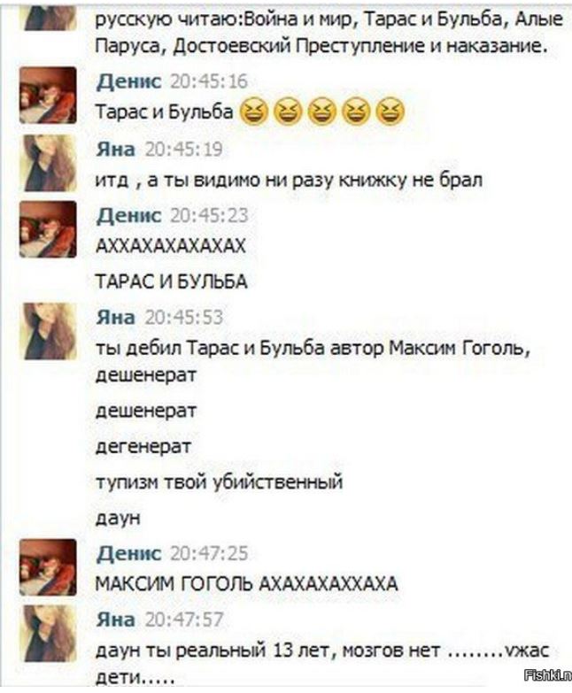Screen dimensions: 572x693
Task: Click Денис's avatar at 20:45:23 message
Action: coord(48,229)
